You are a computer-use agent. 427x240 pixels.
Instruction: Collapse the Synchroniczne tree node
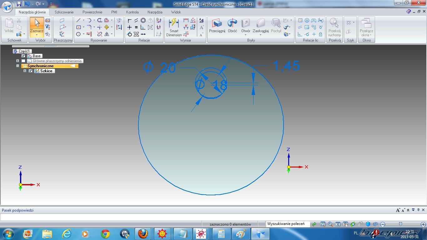18,66
